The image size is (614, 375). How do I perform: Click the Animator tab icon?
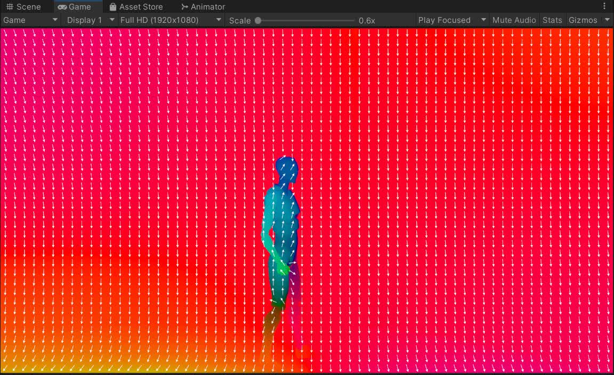[x=184, y=7]
